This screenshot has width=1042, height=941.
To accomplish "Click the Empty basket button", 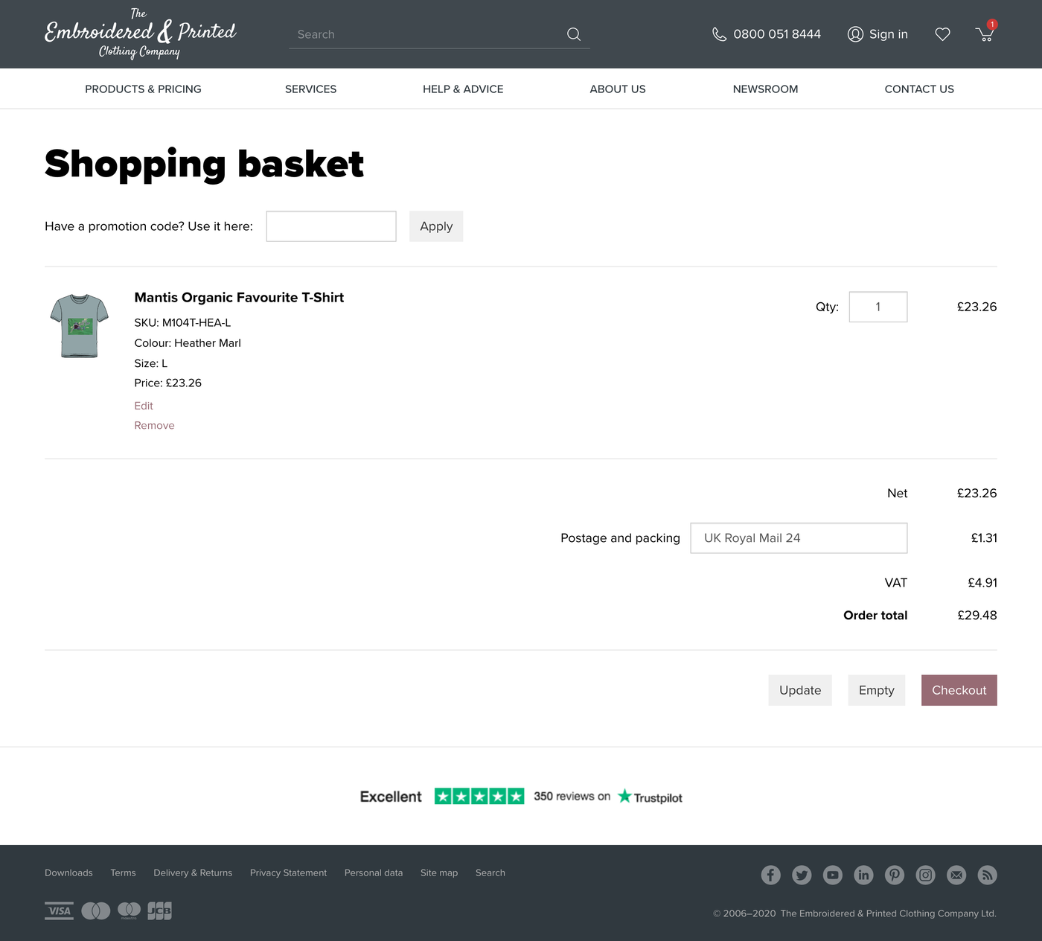I will (x=876, y=690).
